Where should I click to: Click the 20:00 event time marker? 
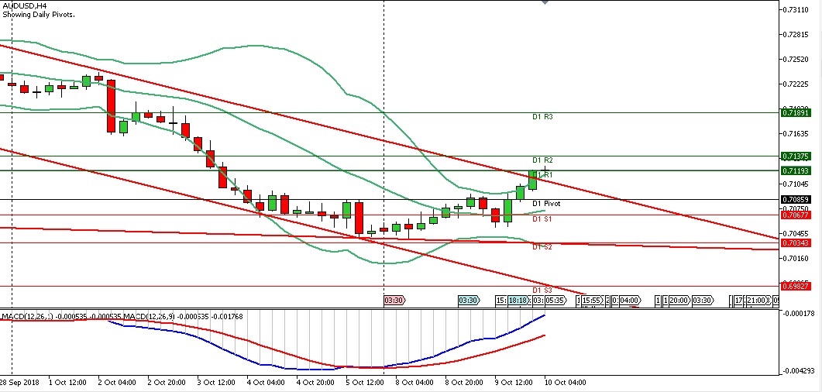pyautogui.click(x=678, y=300)
